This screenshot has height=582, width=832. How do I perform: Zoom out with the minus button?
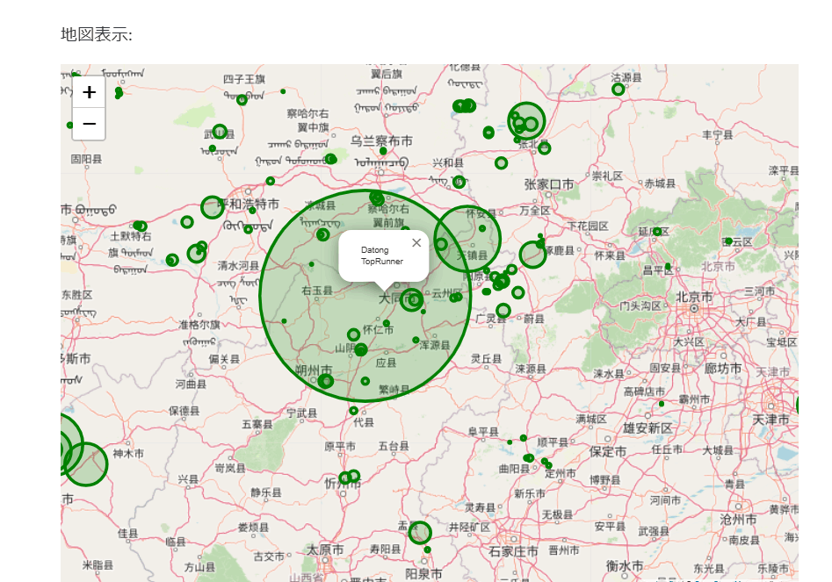(x=89, y=124)
